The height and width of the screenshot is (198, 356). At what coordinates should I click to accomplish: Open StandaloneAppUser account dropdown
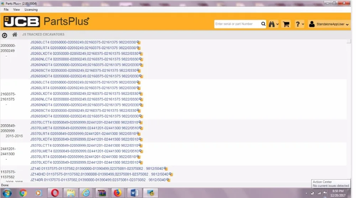[329, 24]
